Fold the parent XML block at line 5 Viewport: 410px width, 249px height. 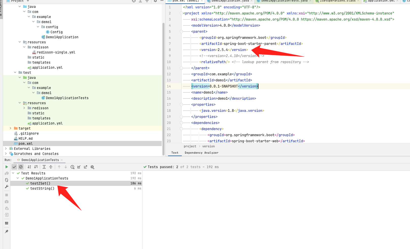click(181, 31)
